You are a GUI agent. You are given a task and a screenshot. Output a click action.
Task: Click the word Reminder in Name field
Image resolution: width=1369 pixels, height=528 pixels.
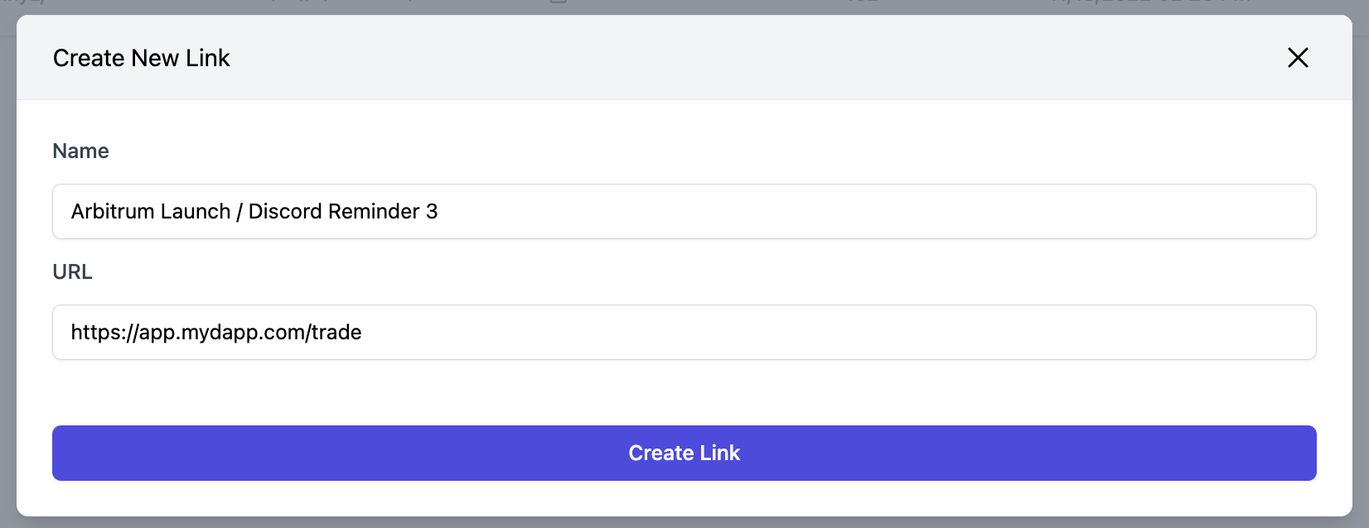(x=375, y=212)
